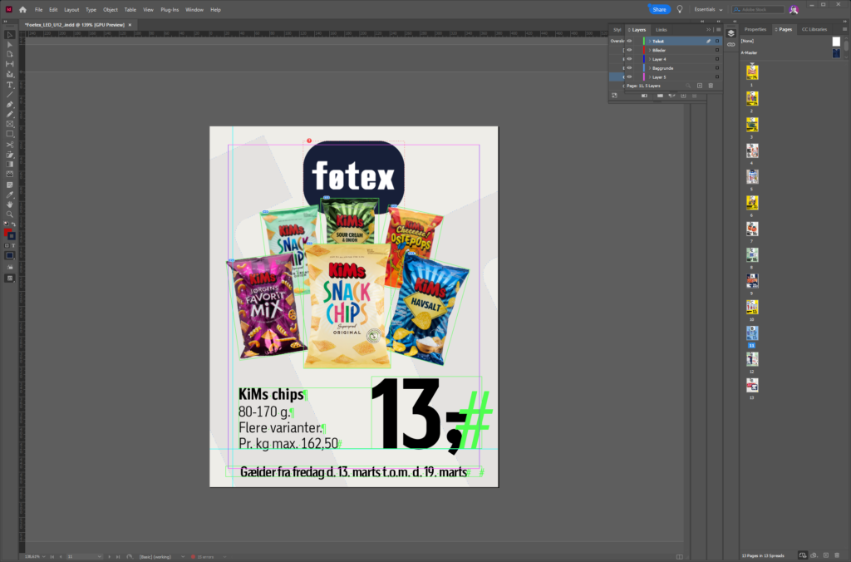The image size is (851, 562).
Task: Select the Rectangle Frame tool
Action: click(10, 125)
